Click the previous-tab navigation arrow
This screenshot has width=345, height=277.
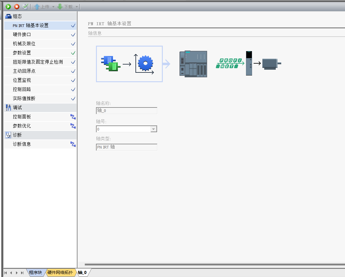(11, 273)
